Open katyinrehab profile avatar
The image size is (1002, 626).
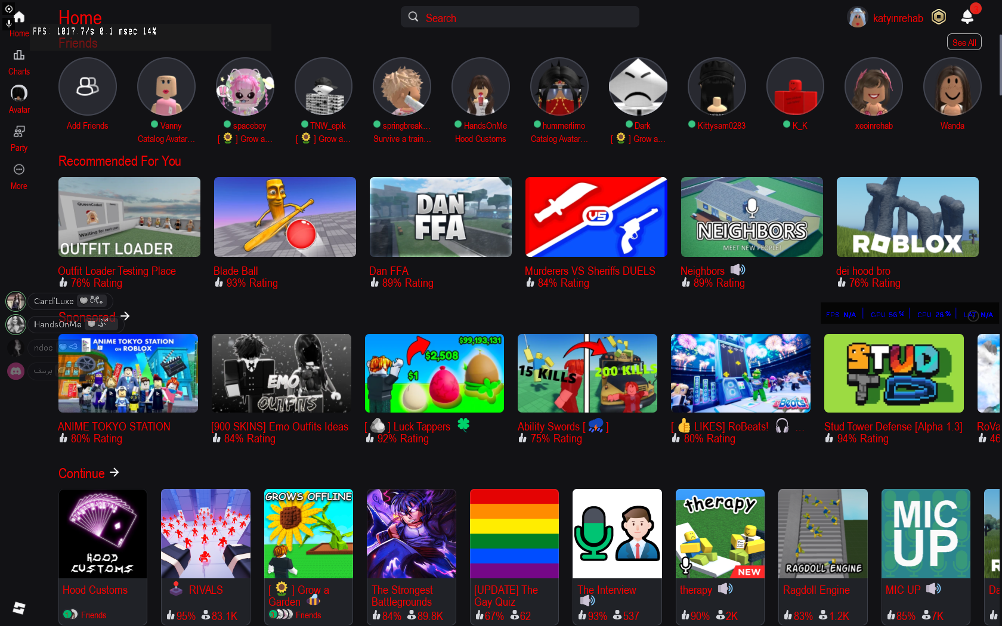point(858,17)
